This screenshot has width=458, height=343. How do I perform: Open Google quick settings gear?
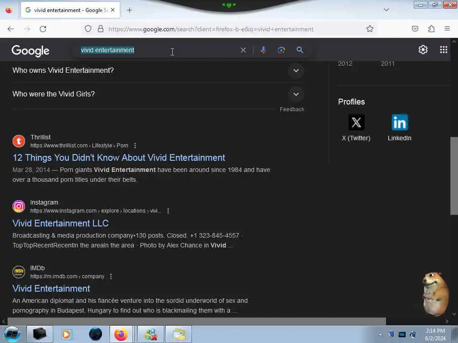(x=423, y=50)
